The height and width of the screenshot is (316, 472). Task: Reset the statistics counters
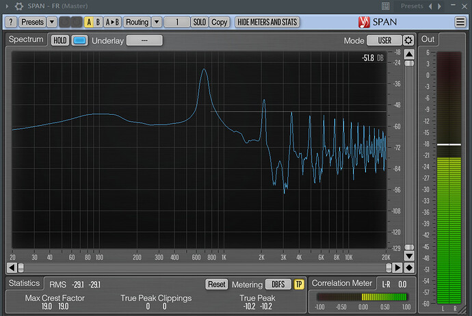point(217,284)
